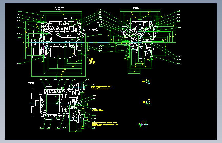The width and height of the screenshot is (222, 143).
Task: Click the engine side view drawing
Action: (x=59, y=40)
